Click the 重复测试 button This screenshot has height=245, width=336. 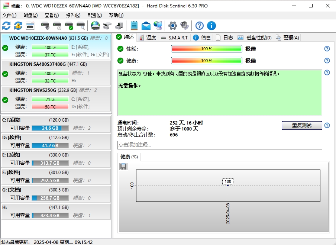[301, 125]
